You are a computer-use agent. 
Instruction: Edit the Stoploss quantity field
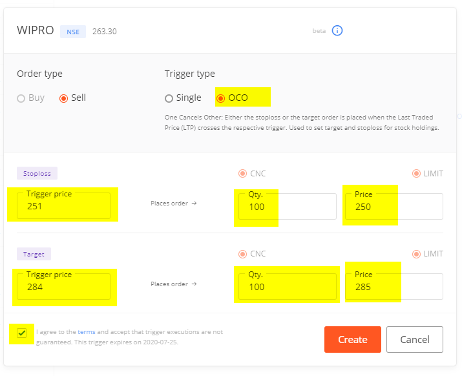click(x=288, y=206)
